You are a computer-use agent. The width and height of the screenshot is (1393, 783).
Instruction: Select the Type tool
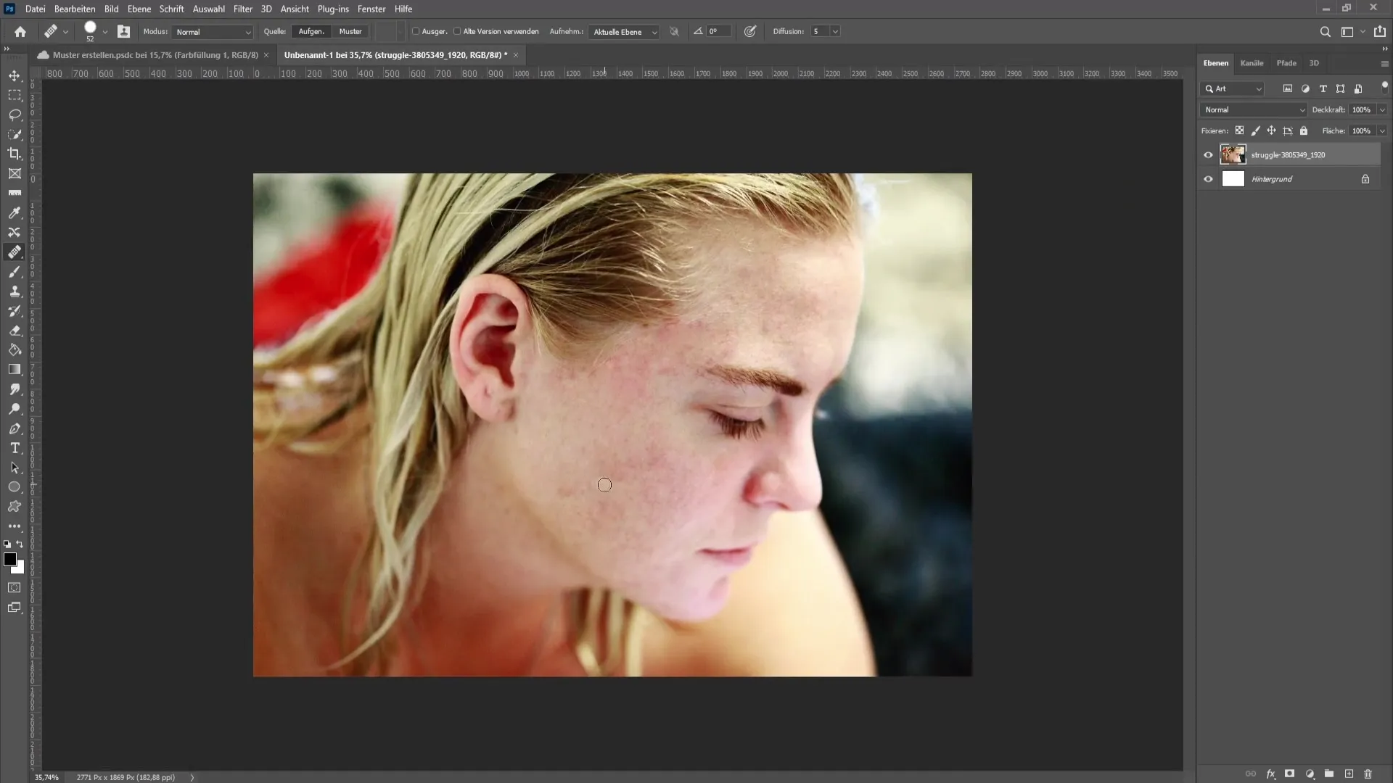point(15,447)
